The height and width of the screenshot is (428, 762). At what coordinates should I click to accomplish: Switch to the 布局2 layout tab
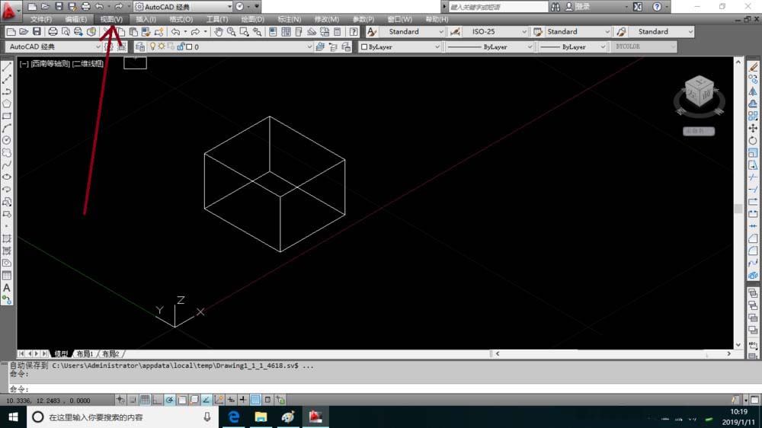click(110, 353)
